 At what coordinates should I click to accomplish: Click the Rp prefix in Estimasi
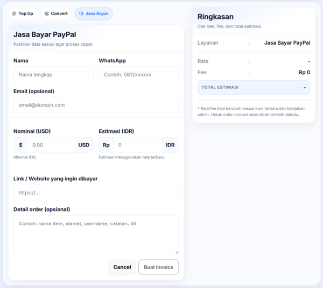point(106,145)
